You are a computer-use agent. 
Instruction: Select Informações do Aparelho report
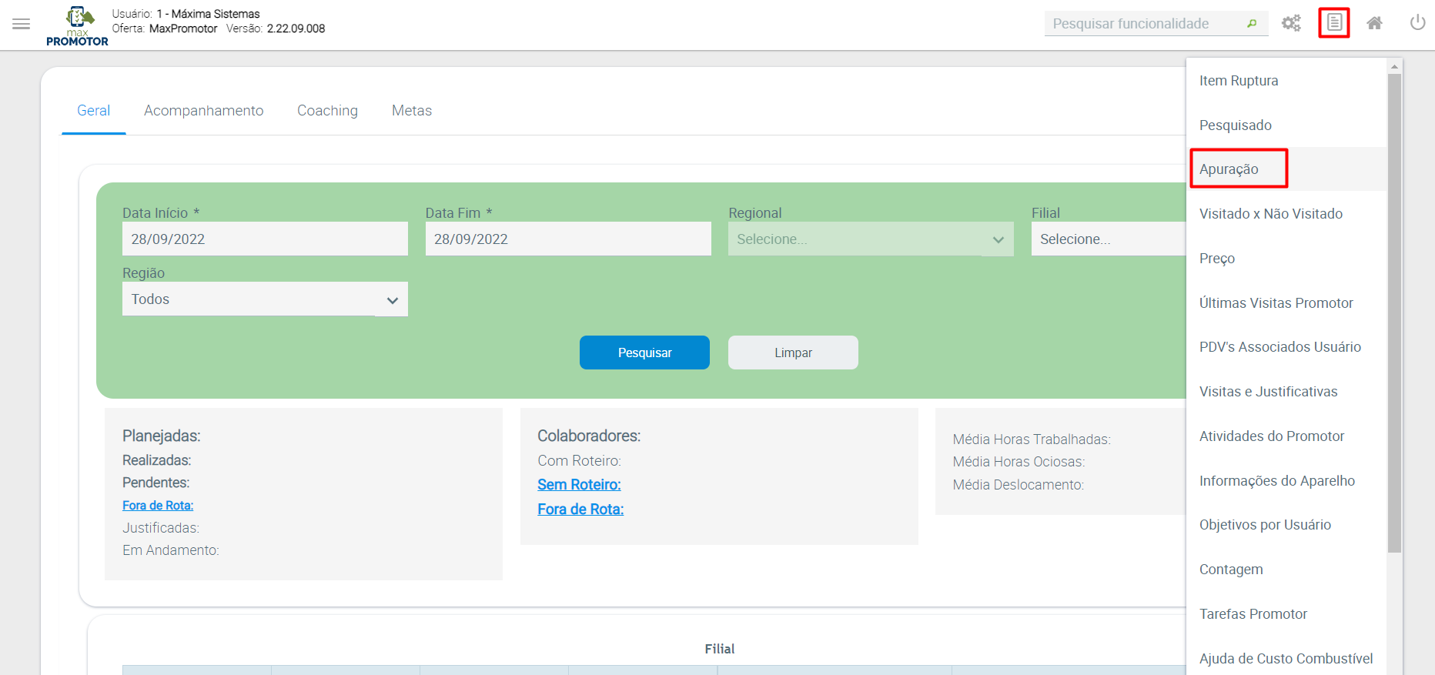click(1286, 481)
